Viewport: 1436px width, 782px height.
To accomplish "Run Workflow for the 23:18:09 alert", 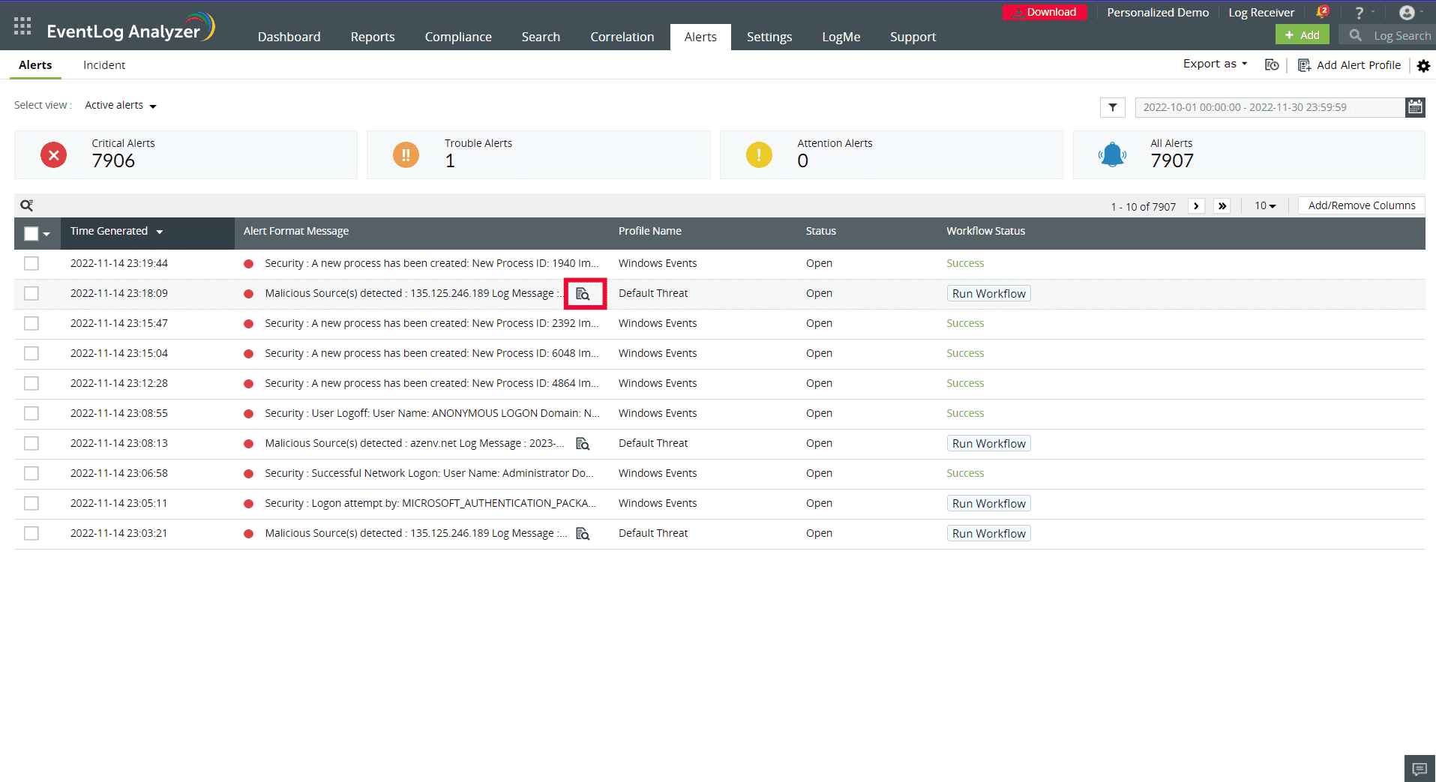I will click(988, 294).
